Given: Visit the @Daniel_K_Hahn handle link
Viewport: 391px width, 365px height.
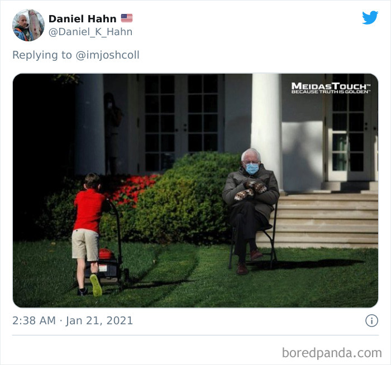Looking at the screenshot, I should pos(90,32).
